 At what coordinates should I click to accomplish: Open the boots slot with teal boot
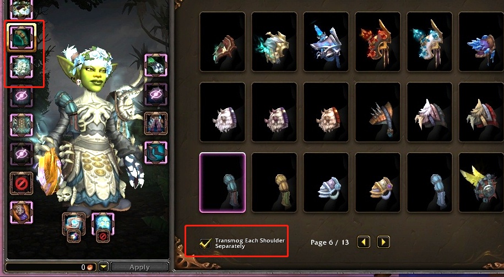point(156,153)
